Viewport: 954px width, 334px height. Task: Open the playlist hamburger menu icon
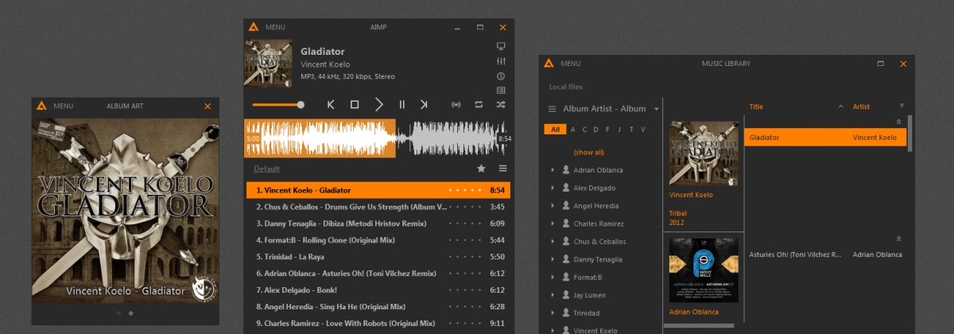pyautogui.click(x=502, y=169)
